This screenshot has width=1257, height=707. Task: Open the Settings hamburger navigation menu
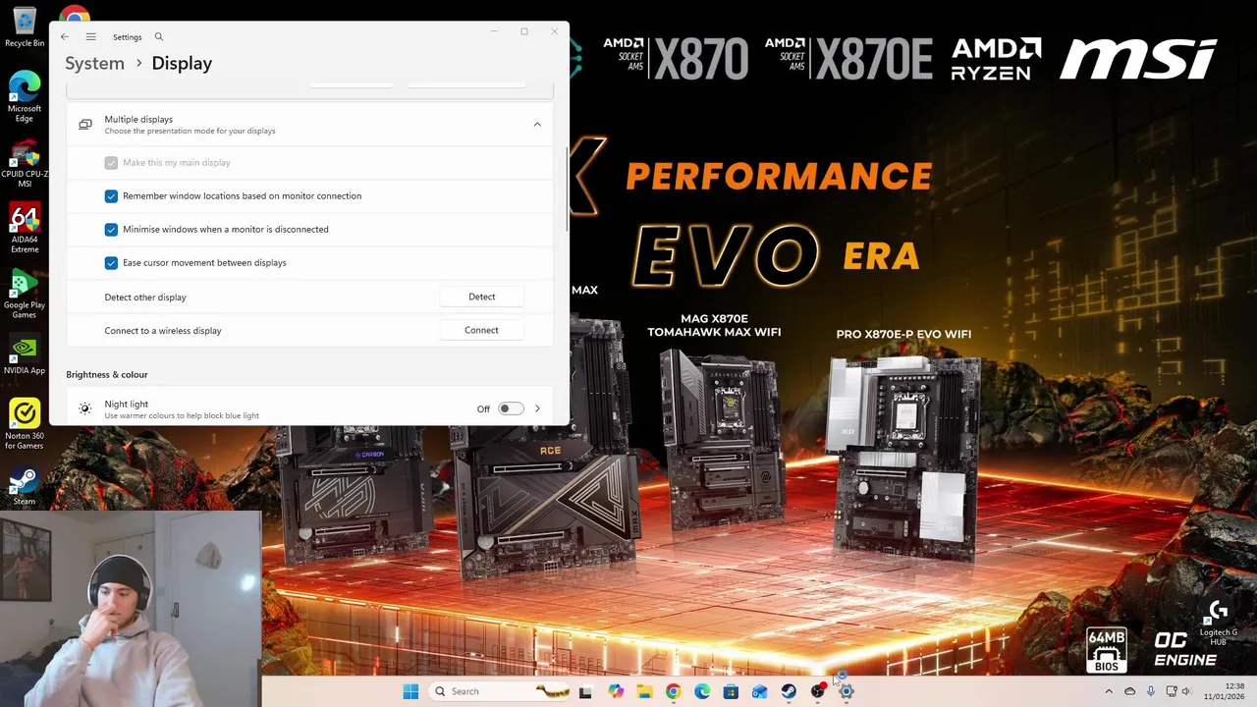pos(90,36)
